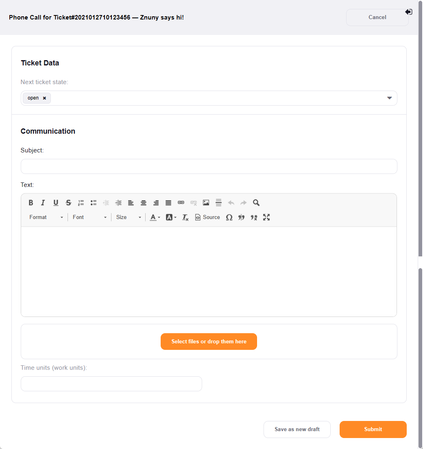Open the Format dropdown
This screenshot has height=449, width=423.
(x=46, y=217)
